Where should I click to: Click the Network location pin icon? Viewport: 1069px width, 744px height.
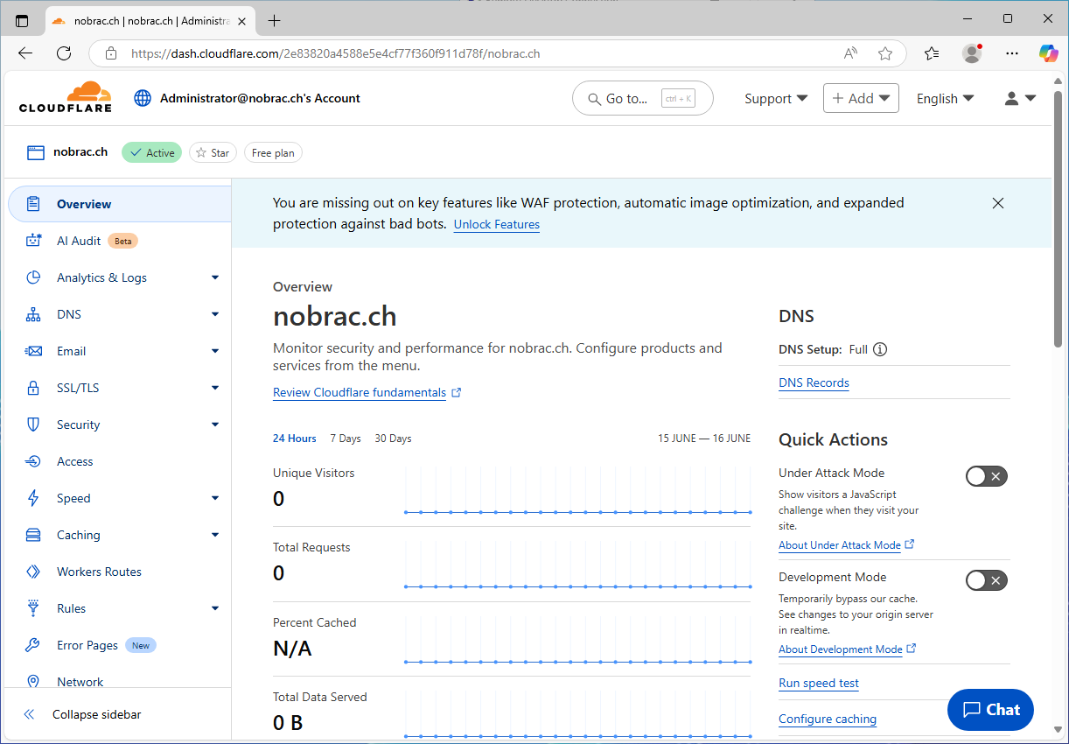click(x=33, y=681)
